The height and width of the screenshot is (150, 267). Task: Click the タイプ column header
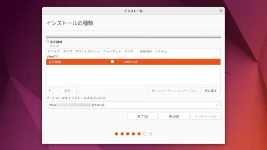click(68, 52)
